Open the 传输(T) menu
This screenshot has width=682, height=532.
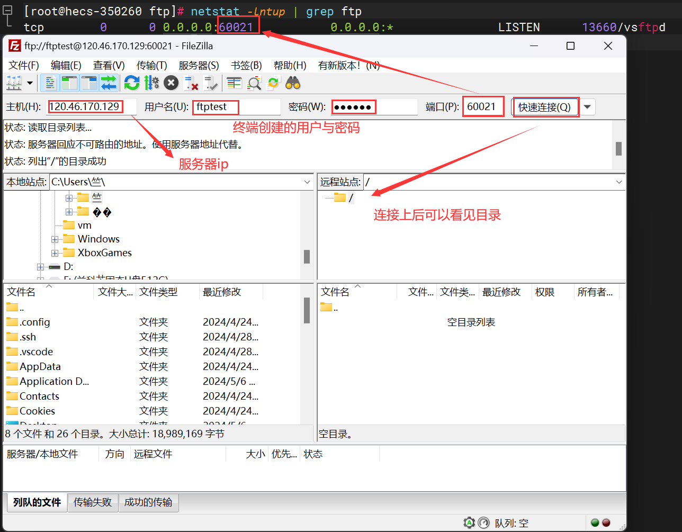(152, 65)
